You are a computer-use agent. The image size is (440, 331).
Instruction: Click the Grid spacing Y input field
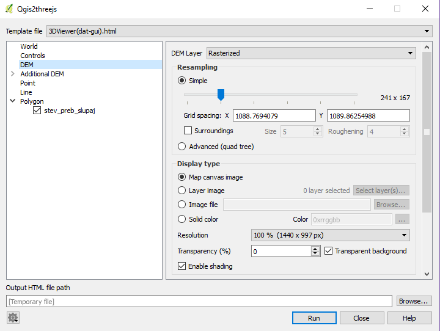click(368, 115)
